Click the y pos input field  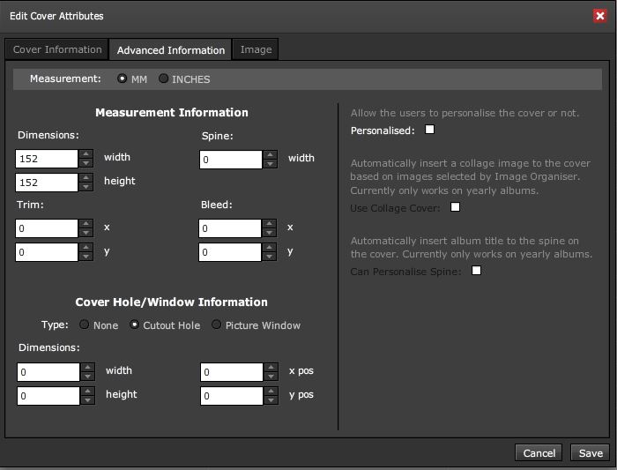[231, 396]
